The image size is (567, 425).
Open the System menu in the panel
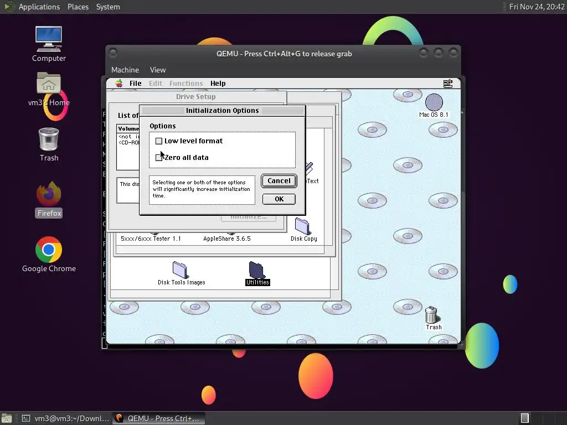[108, 7]
